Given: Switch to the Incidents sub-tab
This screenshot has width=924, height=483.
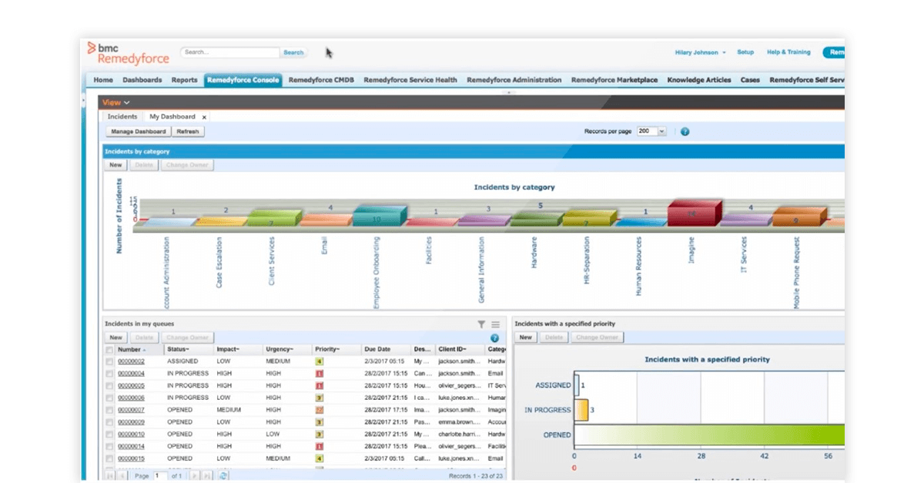Looking at the screenshot, I should coord(122,117).
